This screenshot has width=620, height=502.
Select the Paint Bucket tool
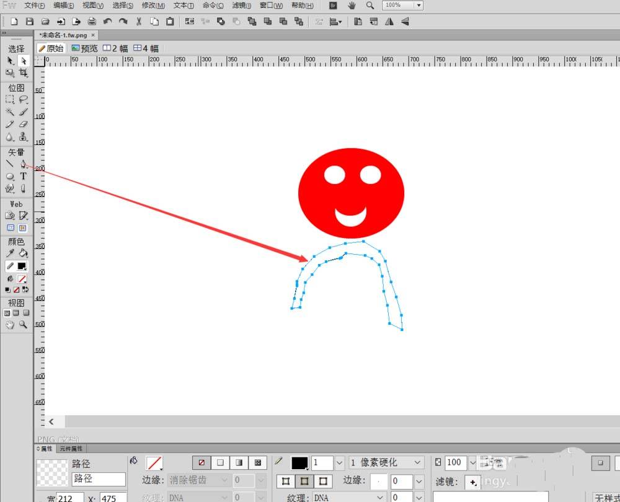(x=24, y=253)
